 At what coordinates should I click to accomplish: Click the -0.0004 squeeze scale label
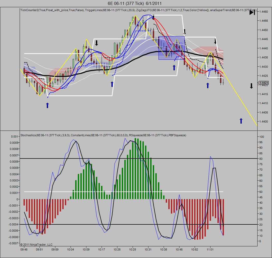coord(13,224)
